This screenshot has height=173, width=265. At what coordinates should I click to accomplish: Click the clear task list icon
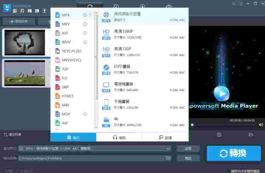pyautogui.click(x=12, y=135)
